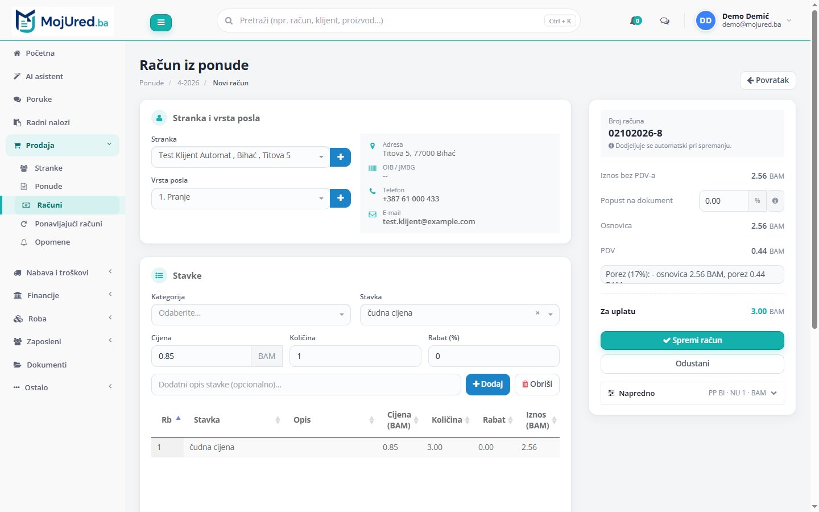Clear selected item 'čudna cijena' with x
The width and height of the screenshot is (819, 512).
coord(537,313)
